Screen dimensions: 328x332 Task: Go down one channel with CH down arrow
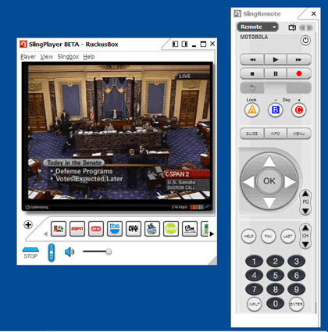[x=305, y=245]
